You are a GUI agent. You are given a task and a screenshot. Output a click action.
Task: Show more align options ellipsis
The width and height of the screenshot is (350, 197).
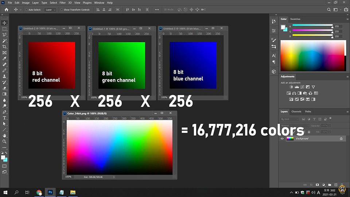pyautogui.click(x=157, y=9)
